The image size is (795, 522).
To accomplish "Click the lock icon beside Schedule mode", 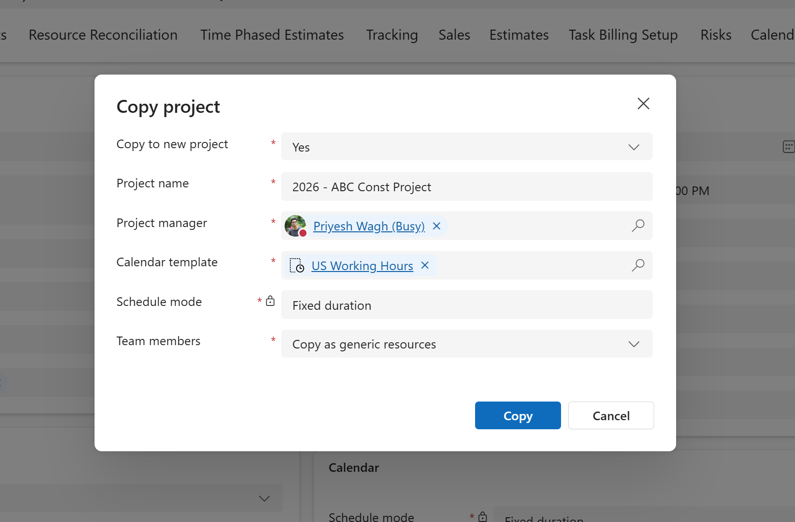I will [x=270, y=301].
